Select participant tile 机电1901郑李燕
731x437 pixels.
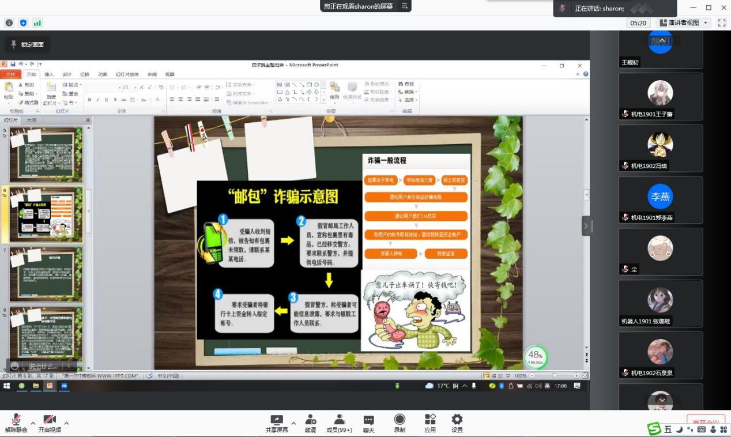coord(661,199)
